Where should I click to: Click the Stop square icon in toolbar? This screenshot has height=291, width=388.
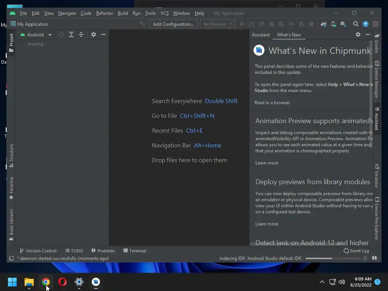(x=311, y=24)
